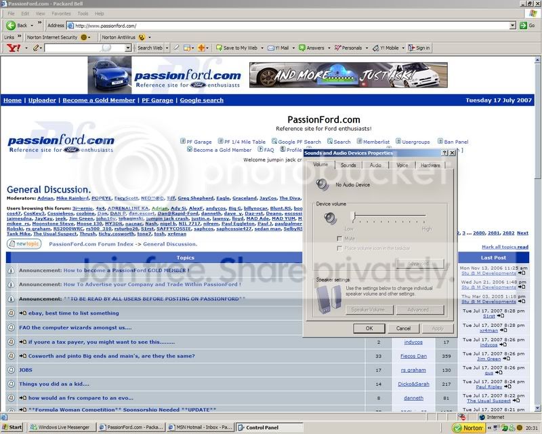Image resolution: width=542 pixels, height=434 pixels.
Task: Click the Device volume slider handle
Action: click(353, 216)
